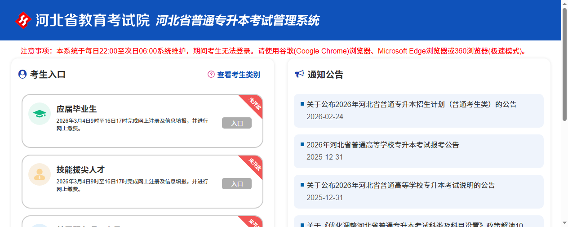This screenshot has width=568, height=227.
Task: Click the Hebei Education Examinations Authority logo
Action: point(23,20)
